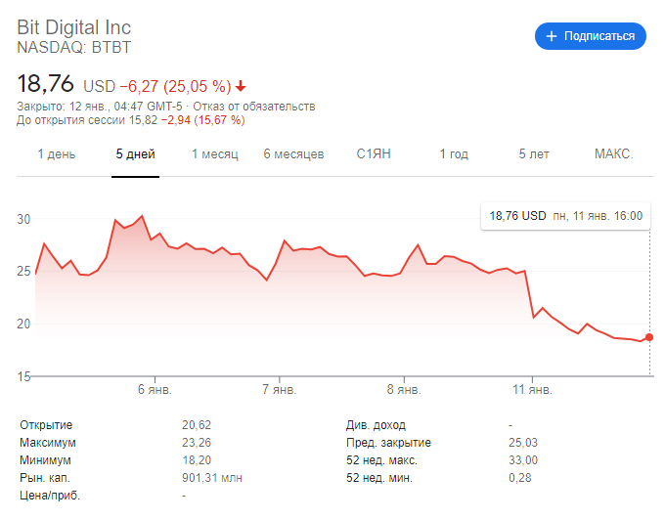
Task: Click the 8 янв. date label on axis
Action: (404, 389)
